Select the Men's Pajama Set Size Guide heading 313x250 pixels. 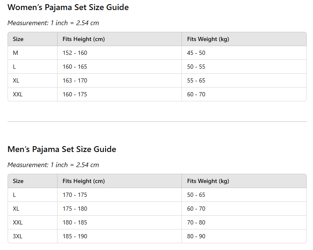click(62, 149)
